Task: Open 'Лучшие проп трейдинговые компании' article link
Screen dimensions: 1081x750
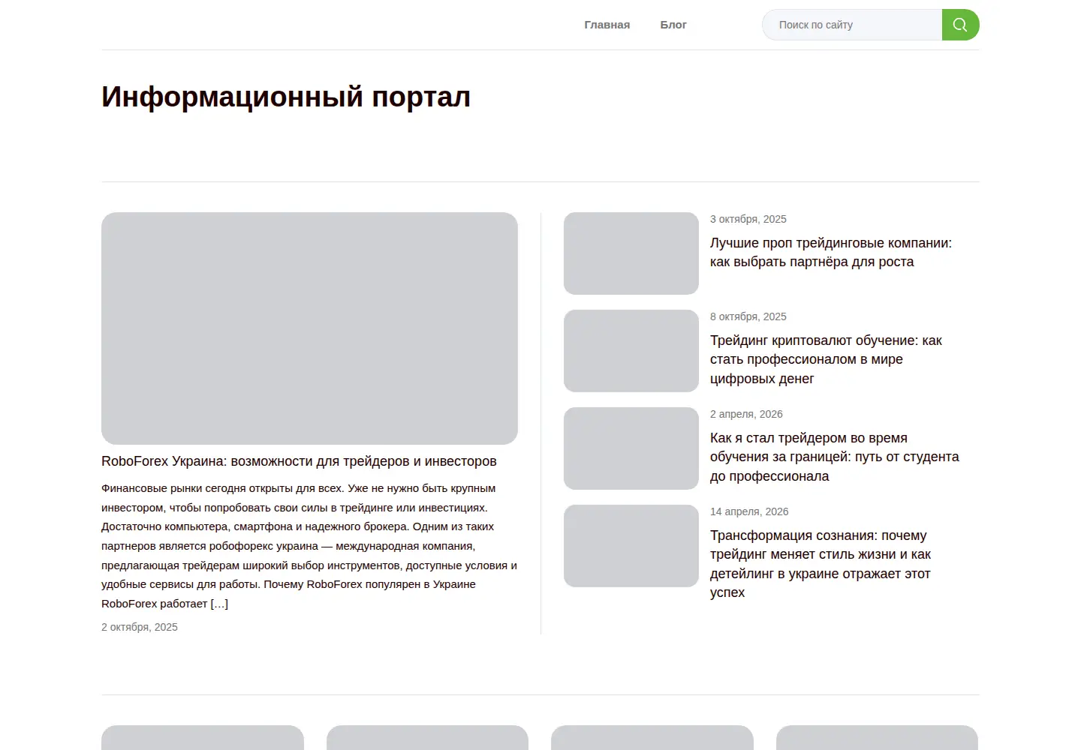Action: [x=831, y=253]
